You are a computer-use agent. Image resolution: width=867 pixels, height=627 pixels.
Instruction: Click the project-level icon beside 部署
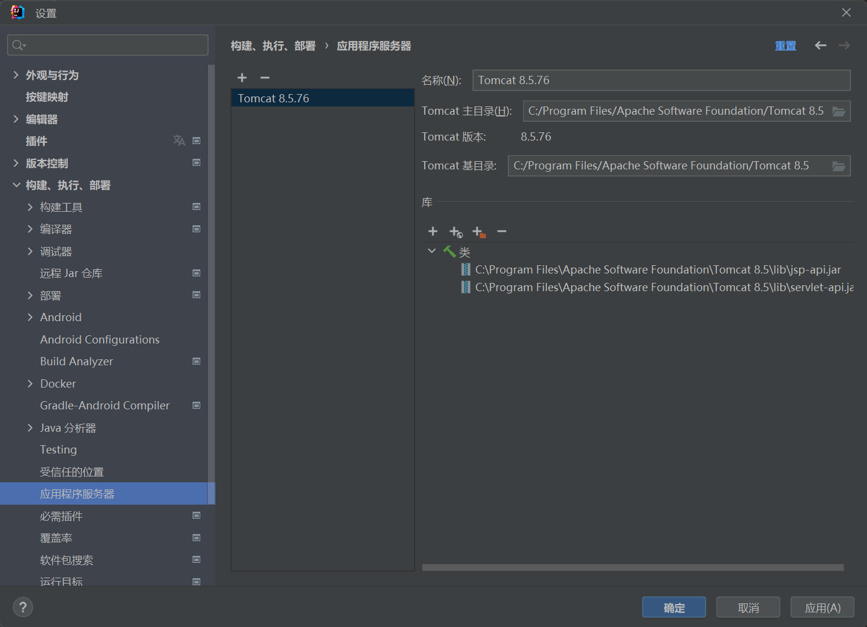[197, 295]
